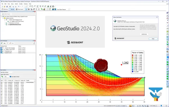
Task: Switch to the Definition view
Action: [x=5, y=9]
